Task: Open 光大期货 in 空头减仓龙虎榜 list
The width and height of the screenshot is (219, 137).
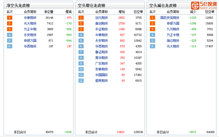Action: click(x=173, y=46)
